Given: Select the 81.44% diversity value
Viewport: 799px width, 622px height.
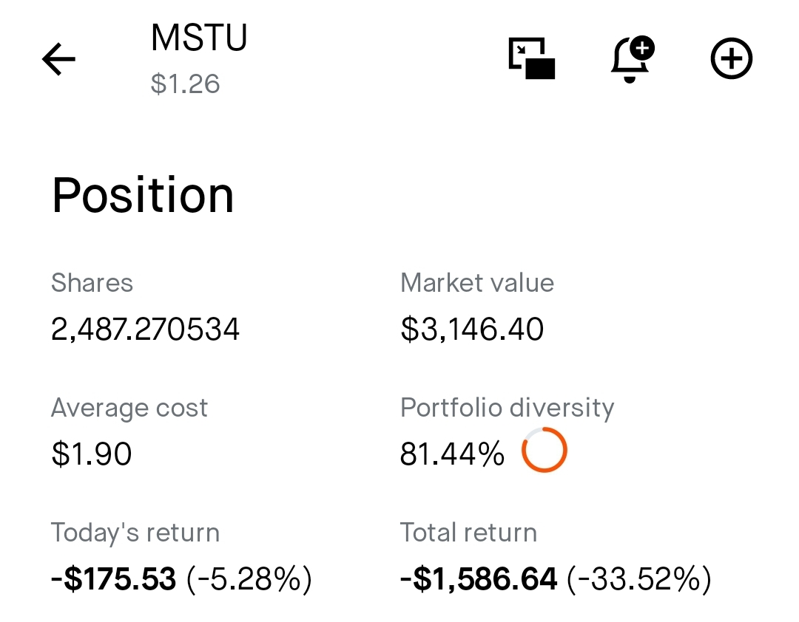Looking at the screenshot, I should pos(452,454).
